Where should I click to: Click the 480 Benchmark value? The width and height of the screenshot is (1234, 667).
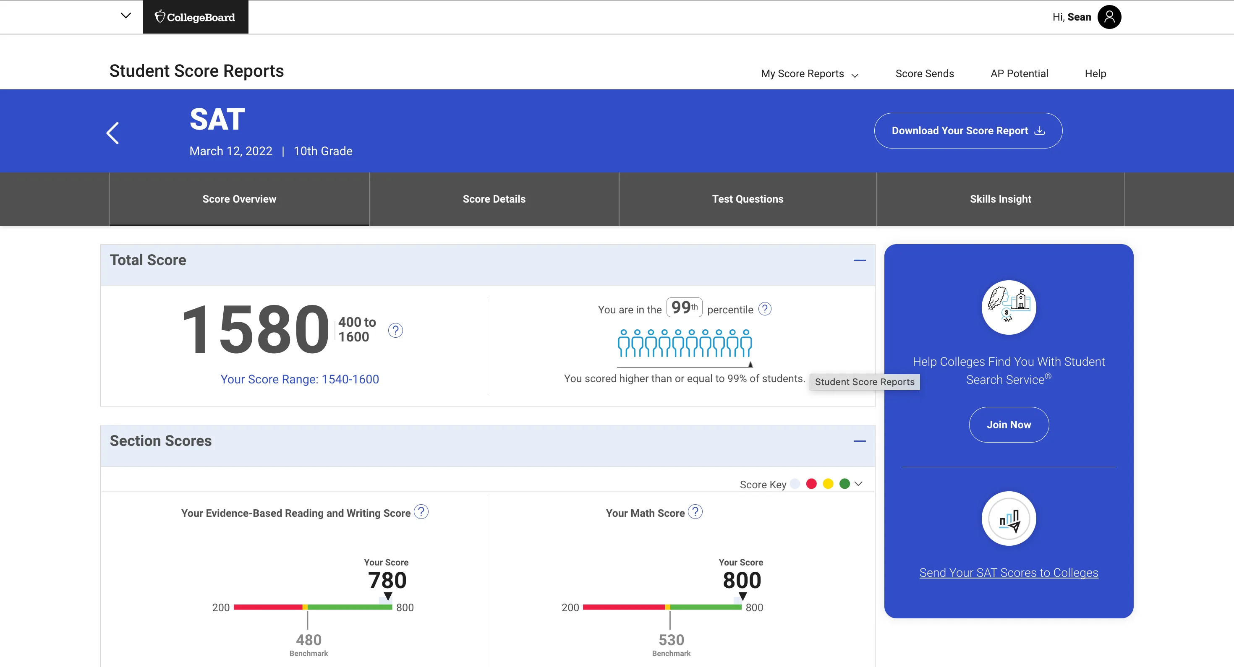click(308, 640)
